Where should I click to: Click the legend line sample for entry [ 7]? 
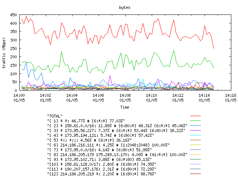pos(195,150)
